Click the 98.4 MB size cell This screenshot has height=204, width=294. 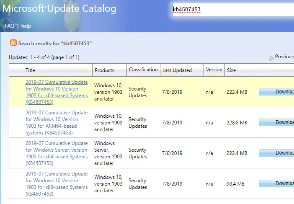pyautogui.click(x=235, y=184)
